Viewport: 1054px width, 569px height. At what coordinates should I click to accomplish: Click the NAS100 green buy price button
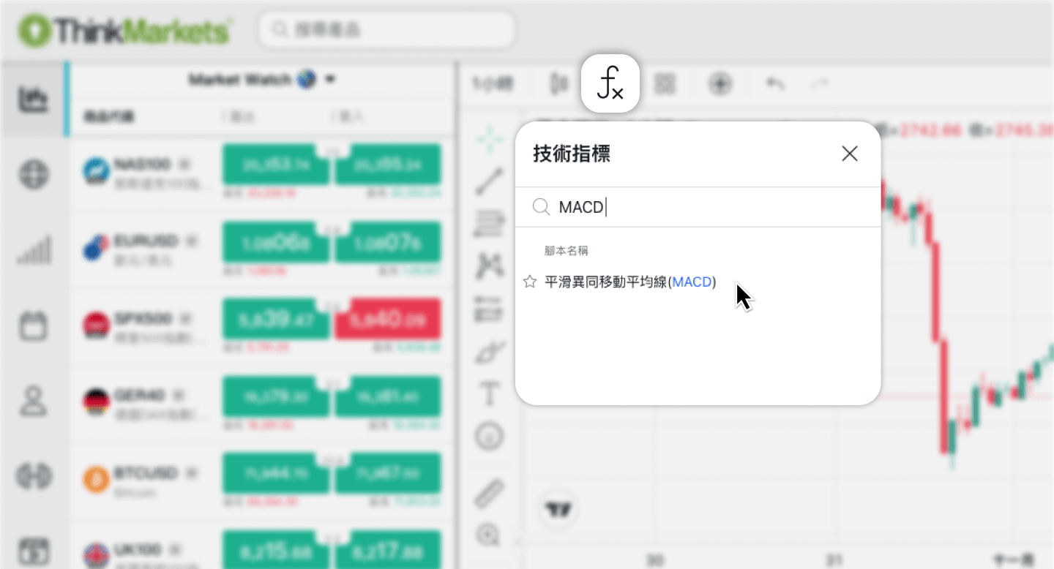[x=389, y=164]
